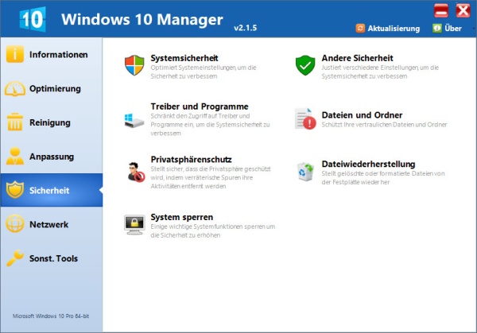Launch Privatsphärenschutz title
This screenshot has width=477, height=333.
(x=191, y=160)
